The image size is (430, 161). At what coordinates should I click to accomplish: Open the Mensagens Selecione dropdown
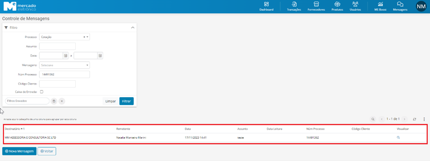[65, 65]
